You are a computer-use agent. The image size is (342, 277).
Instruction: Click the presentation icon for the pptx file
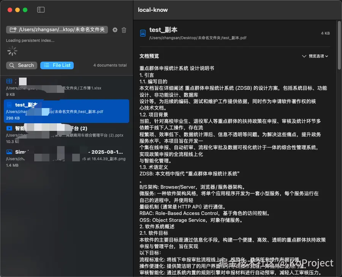click(9, 129)
